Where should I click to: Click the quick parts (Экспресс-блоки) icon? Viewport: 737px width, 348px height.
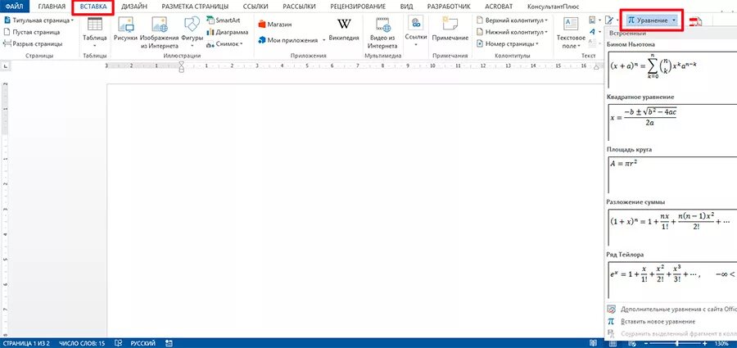click(592, 20)
